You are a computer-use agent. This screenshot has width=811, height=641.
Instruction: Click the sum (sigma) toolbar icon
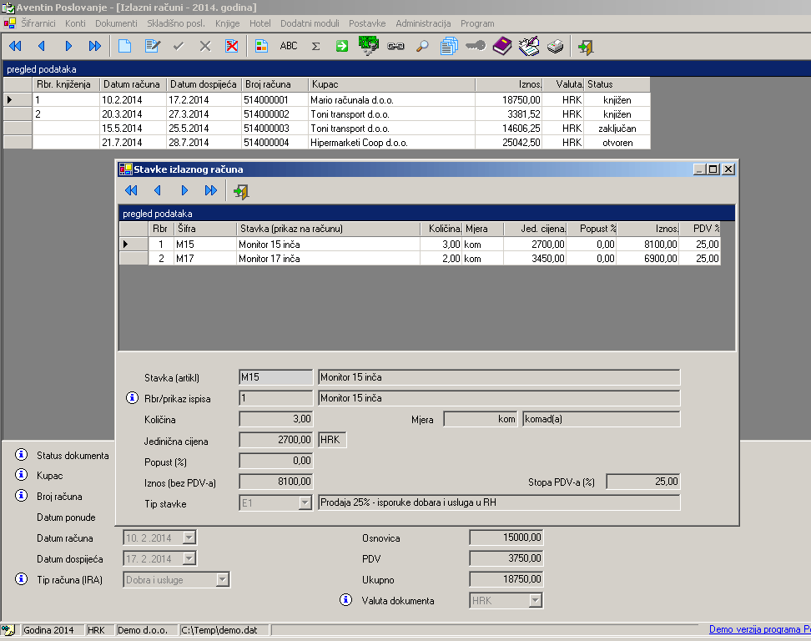[315, 46]
